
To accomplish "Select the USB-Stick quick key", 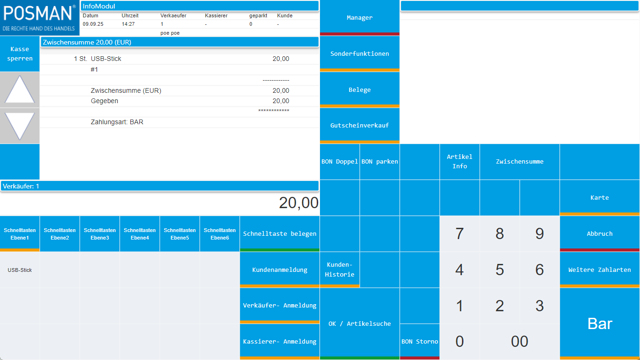I will coord(20,270).
